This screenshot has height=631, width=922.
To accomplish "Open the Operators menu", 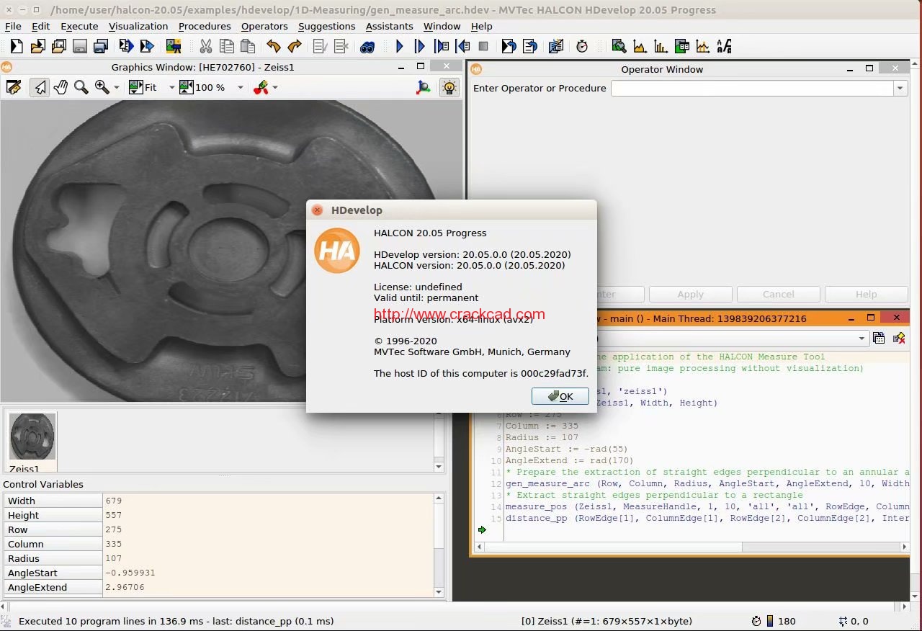I will coord(264,26).
